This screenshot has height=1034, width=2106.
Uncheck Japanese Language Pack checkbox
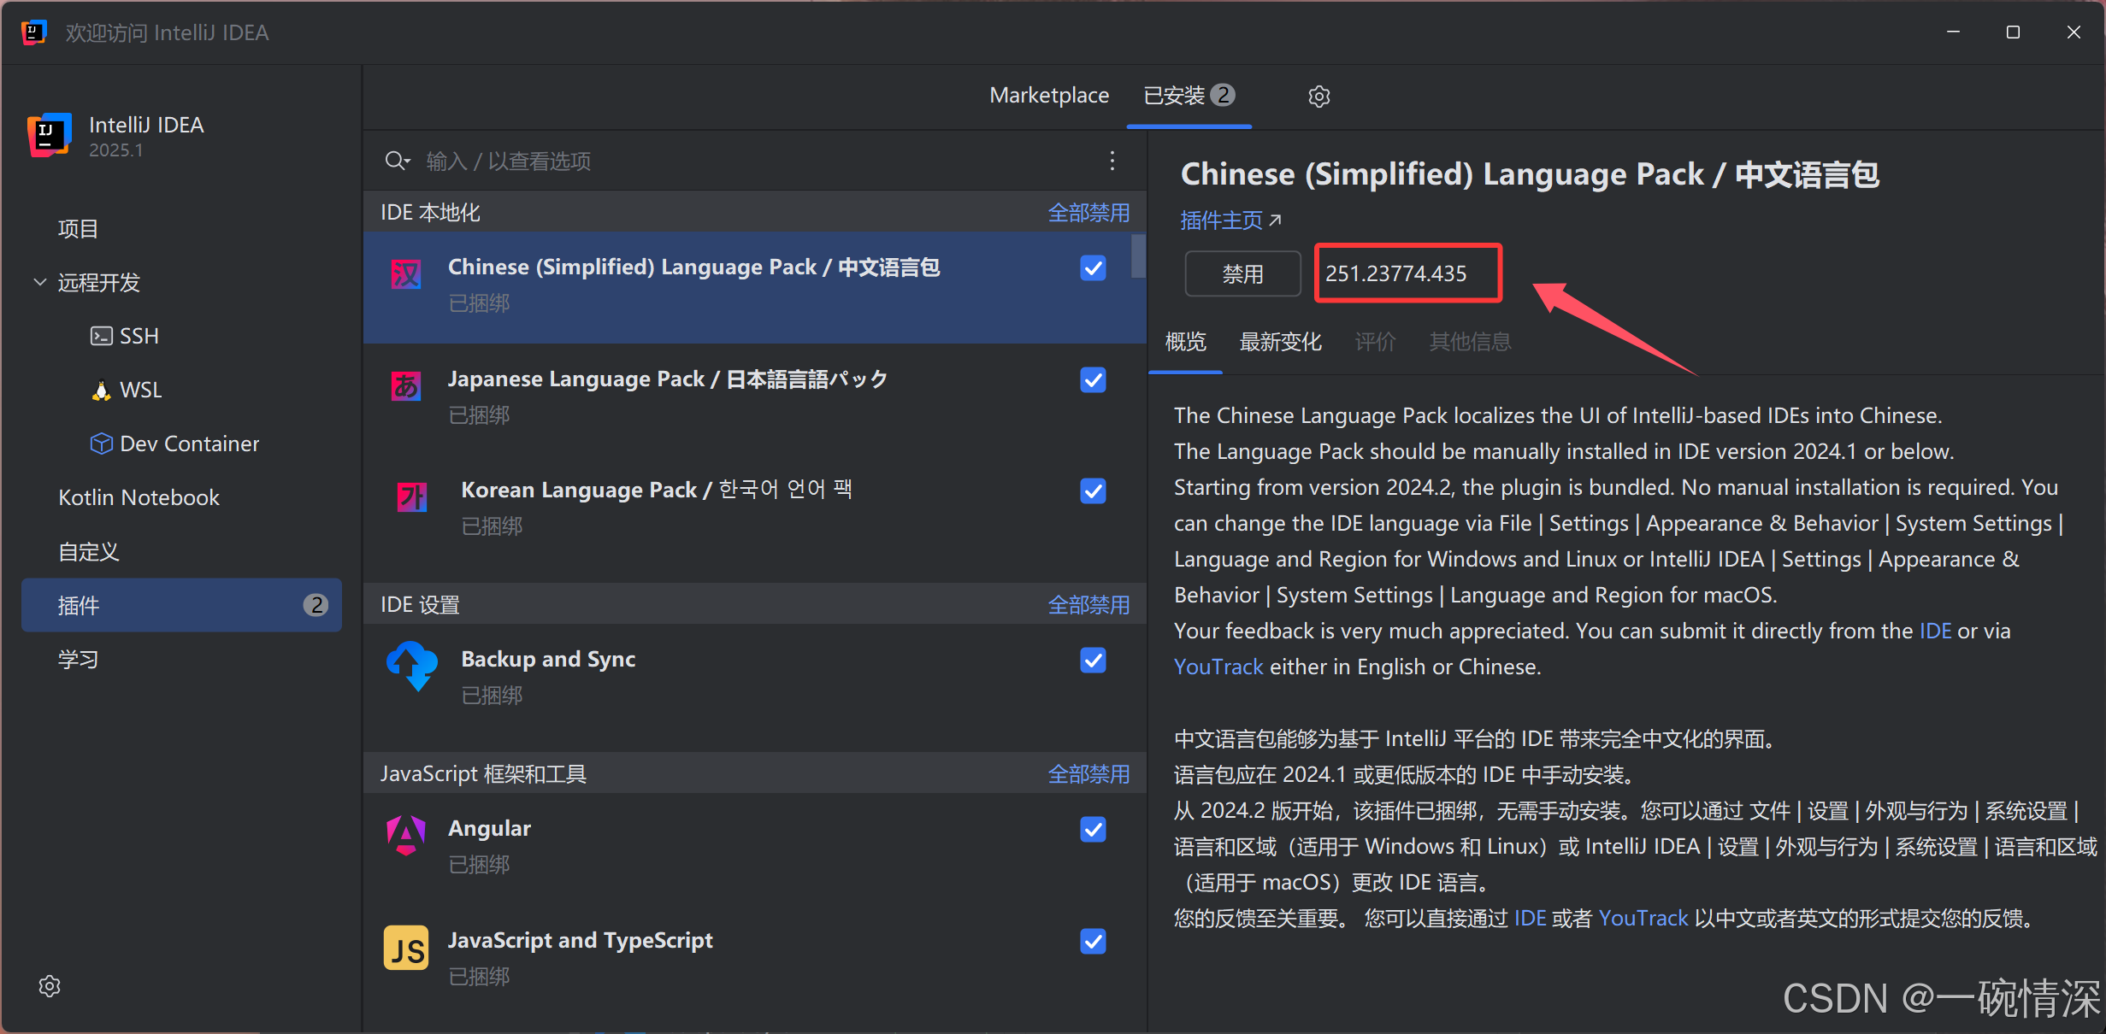click(1093, 379)
